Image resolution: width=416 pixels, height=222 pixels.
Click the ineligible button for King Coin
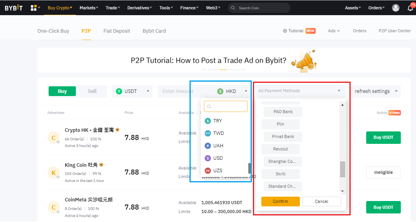click(x=383, y=173)
